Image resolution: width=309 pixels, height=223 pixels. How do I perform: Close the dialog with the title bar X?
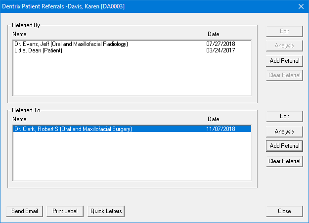pos(301,6)
